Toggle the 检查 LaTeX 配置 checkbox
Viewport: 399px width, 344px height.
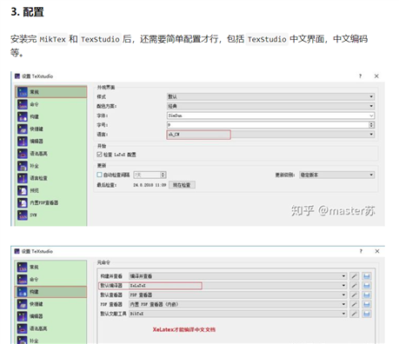(99, 155)
